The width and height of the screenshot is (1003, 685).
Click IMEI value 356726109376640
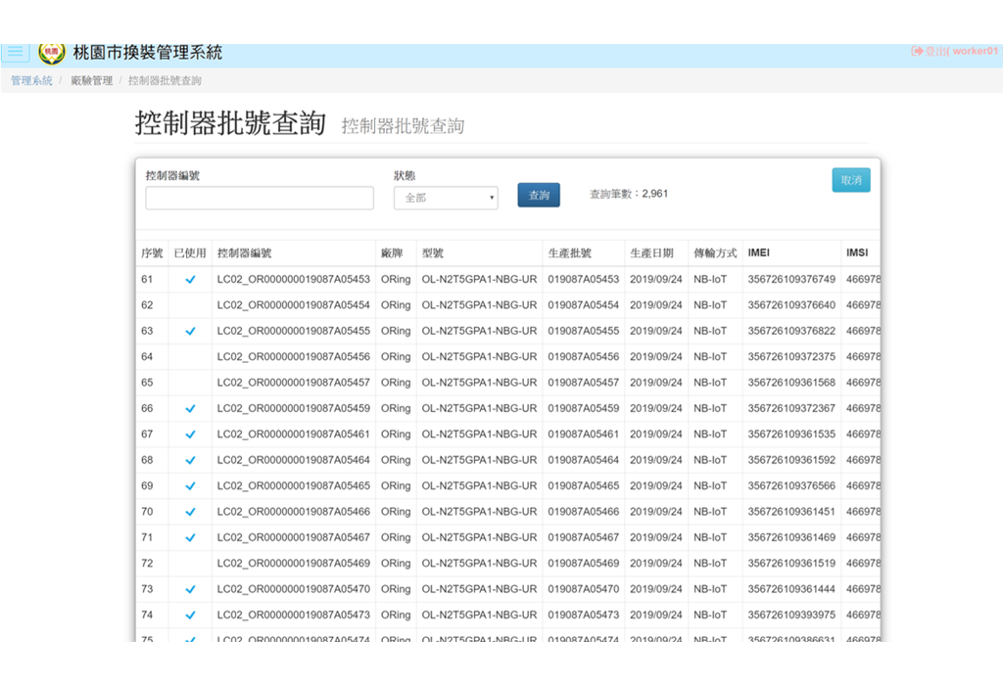coord(791,304)
